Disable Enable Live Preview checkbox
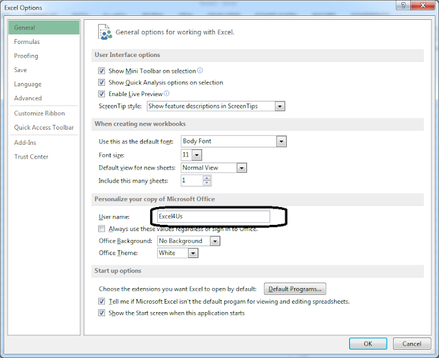This screenshot has width=439, height=358. click(x=102, y=94)
